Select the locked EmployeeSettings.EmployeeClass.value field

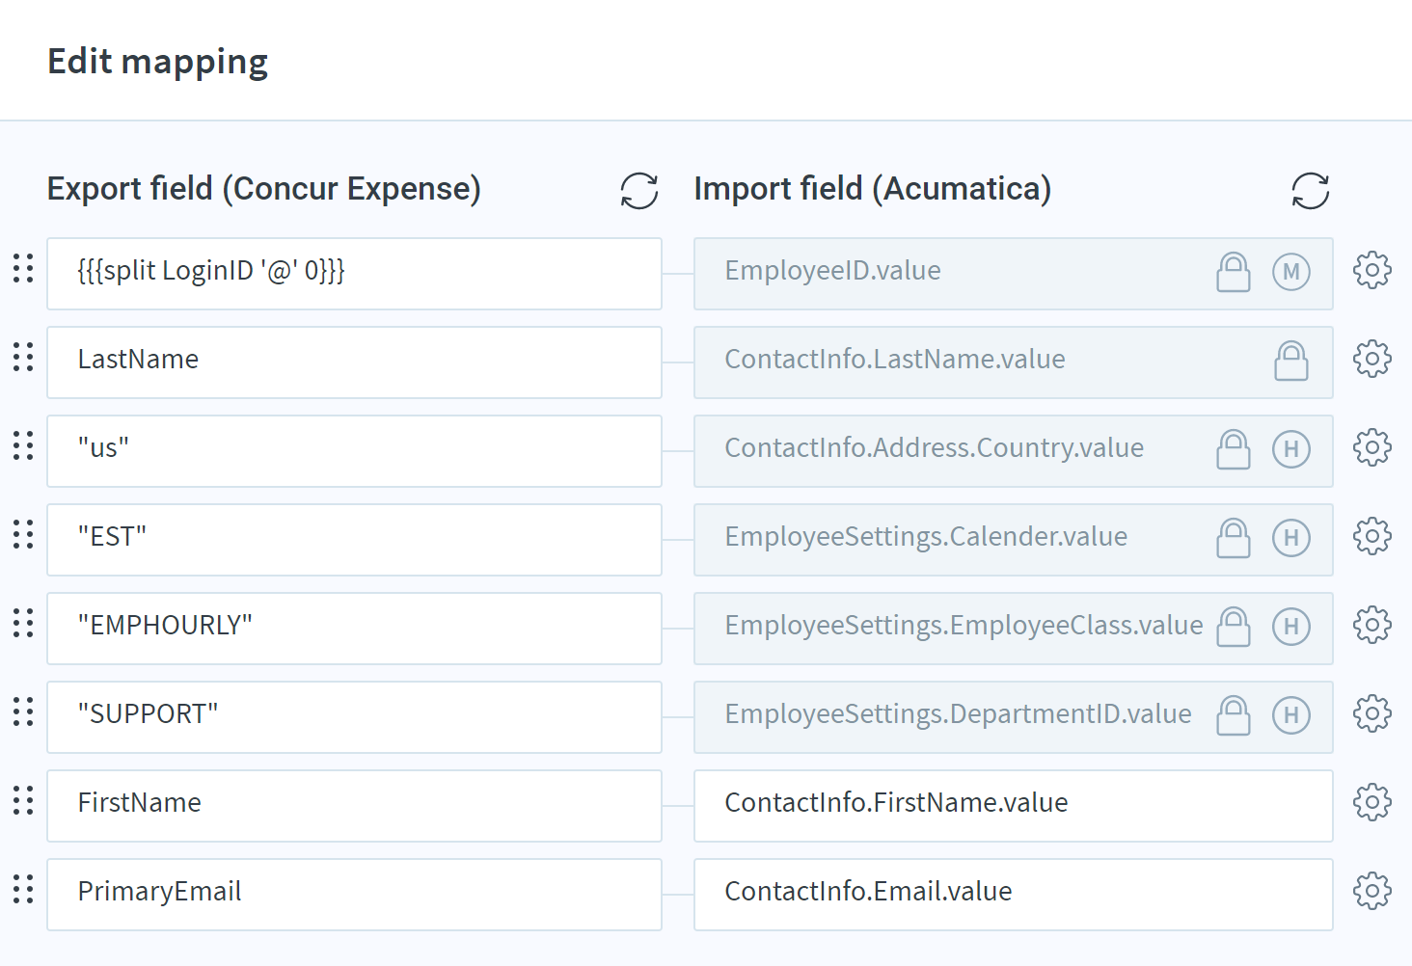pos(1014,629)
